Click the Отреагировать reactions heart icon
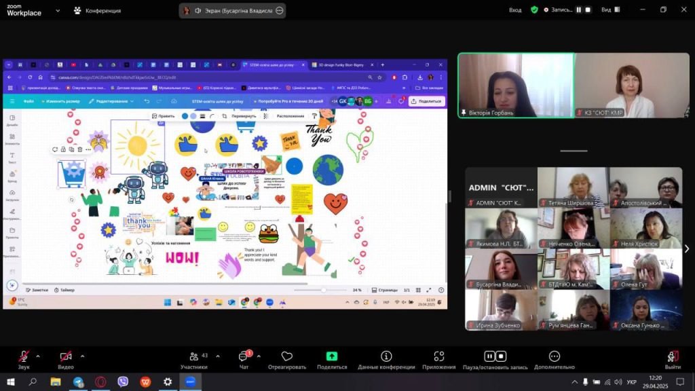Viewport: 695px width, 391px height. 287,356
